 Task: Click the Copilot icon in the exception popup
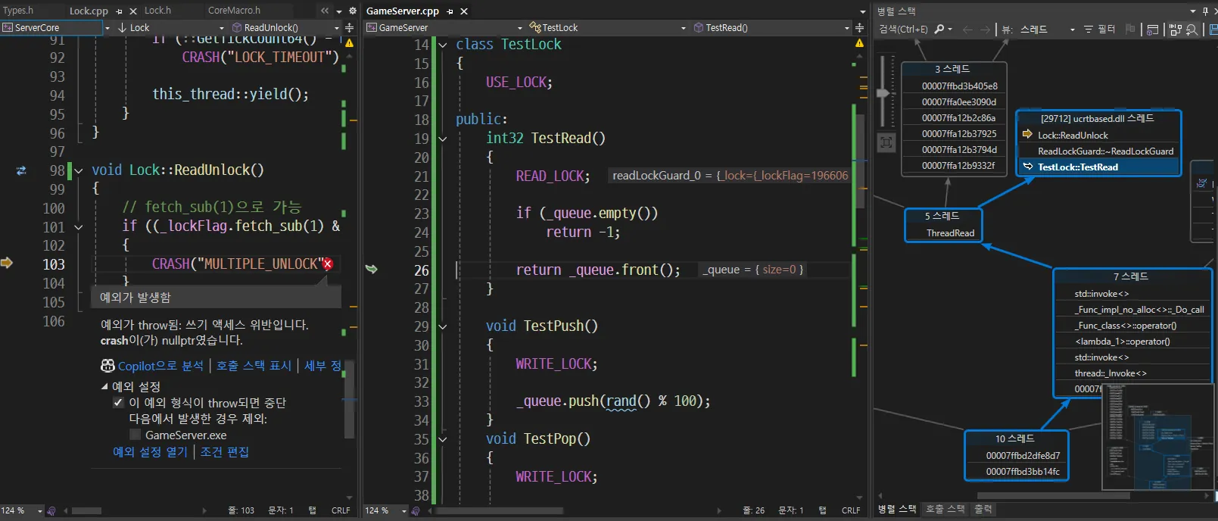[x=107, y=366]
